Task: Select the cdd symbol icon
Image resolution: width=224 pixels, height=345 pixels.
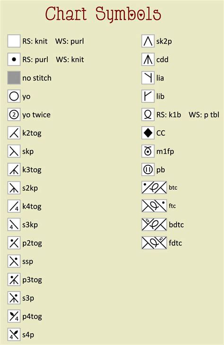Action: [148, 59]
